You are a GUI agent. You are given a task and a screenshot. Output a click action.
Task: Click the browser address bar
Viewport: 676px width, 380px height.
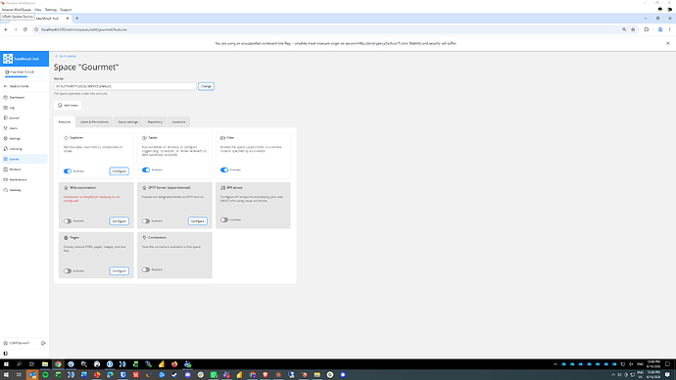click(x=327, y=29)
